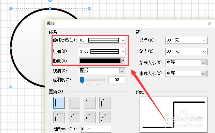Image resolution: width=215 pixels, height=133 pixels.
Task: Click the top-right selection handle of circle
Action: pos(89,9)
